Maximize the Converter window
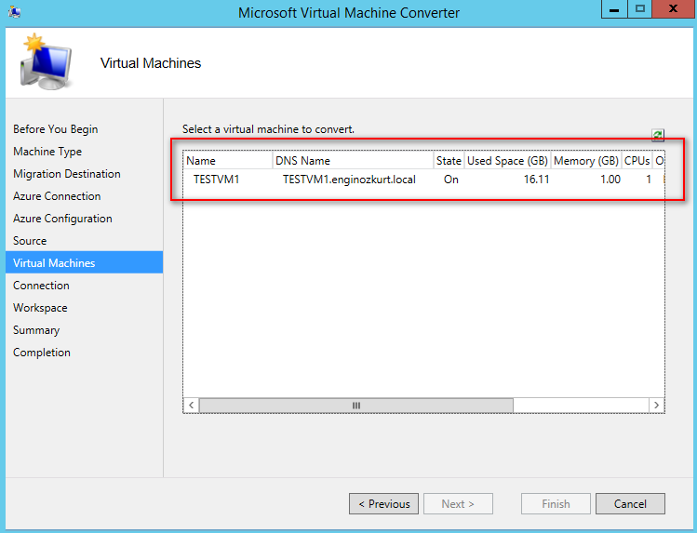The width and height of the screenshot is (697, 533). [640, 9]
